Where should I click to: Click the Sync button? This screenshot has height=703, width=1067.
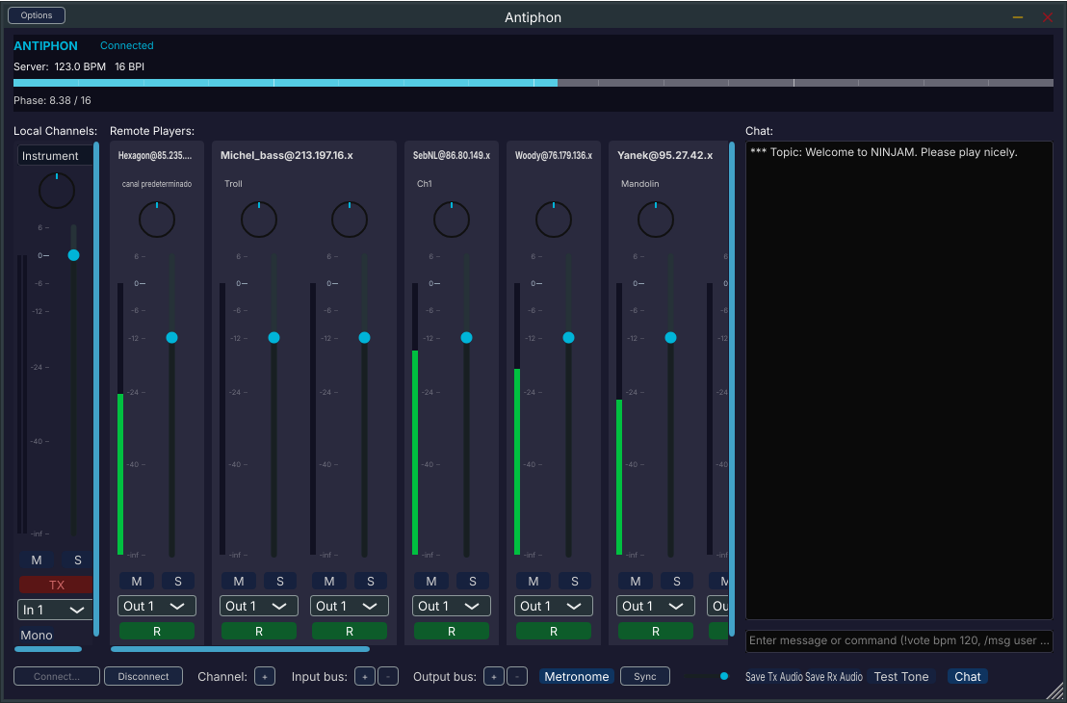pos(645,676)
